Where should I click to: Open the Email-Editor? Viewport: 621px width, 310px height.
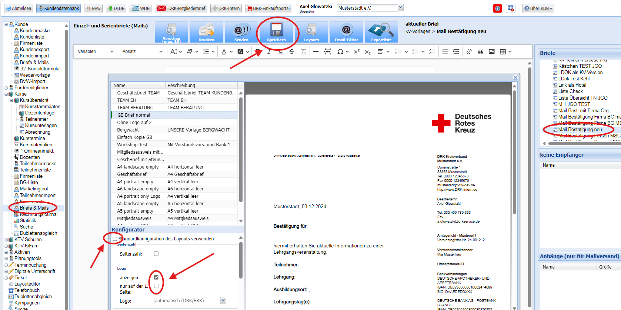346,32
